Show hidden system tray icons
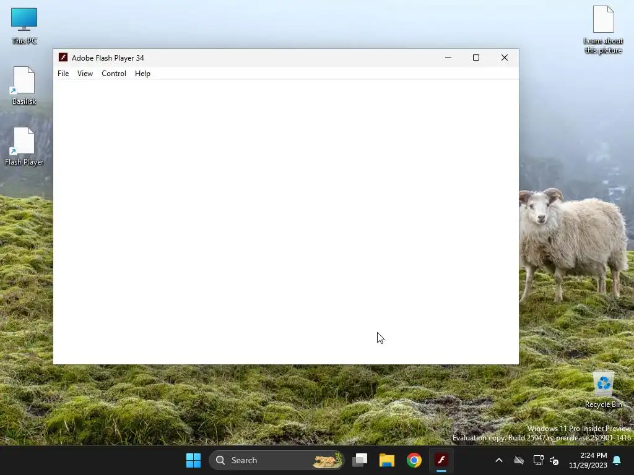The image size is (634, 475). click(499, 460)
